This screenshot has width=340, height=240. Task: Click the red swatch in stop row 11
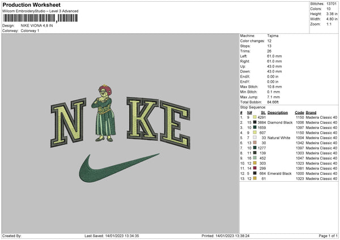pos(255,168)
